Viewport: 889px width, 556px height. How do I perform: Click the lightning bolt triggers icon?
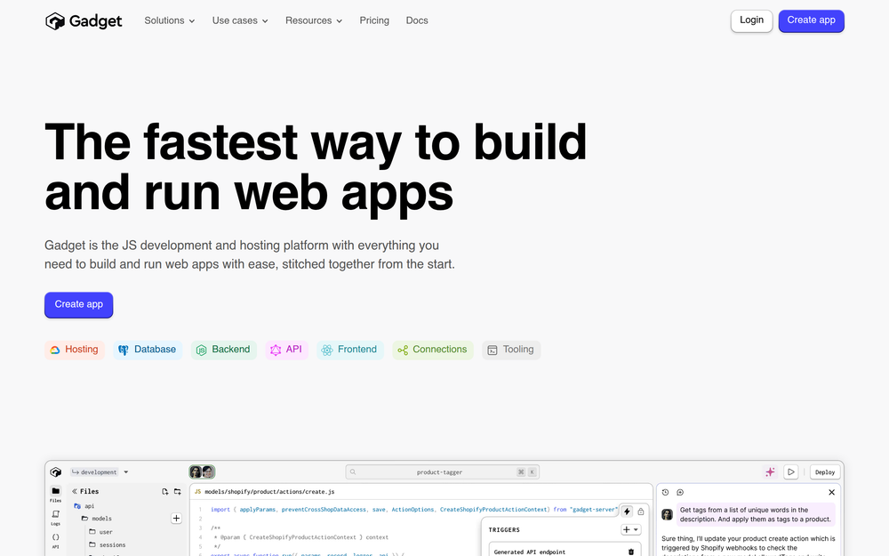[x=627, y=512]
